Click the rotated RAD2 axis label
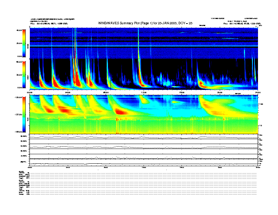The image size is (278, 215). tap(28, 46)
